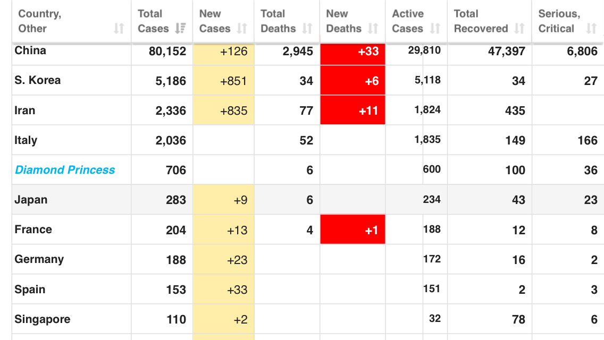Click sort arrows icon in Country, Other column
Image resolution: width=604 pixels, height=340 pixels.
tap(119, 29)
